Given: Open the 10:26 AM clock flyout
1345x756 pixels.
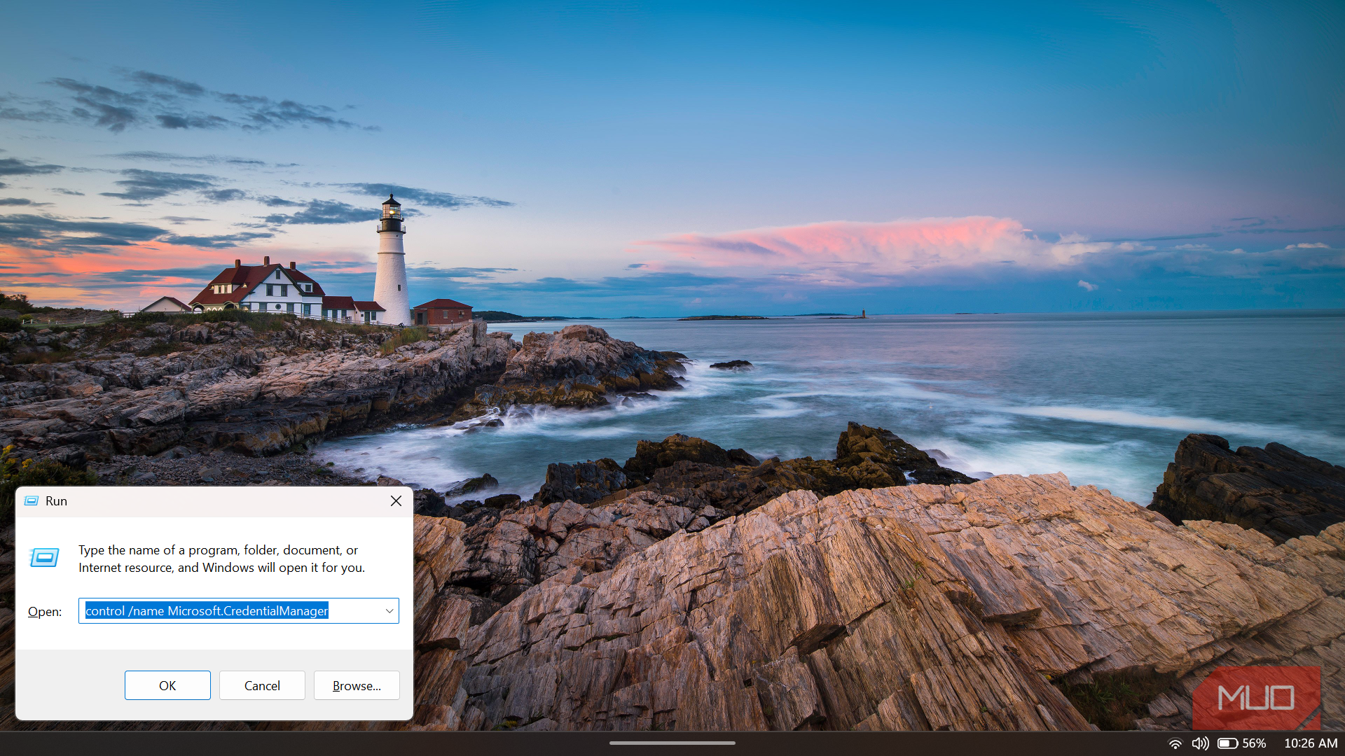Looking at the screenshot, I should 1311,743.
